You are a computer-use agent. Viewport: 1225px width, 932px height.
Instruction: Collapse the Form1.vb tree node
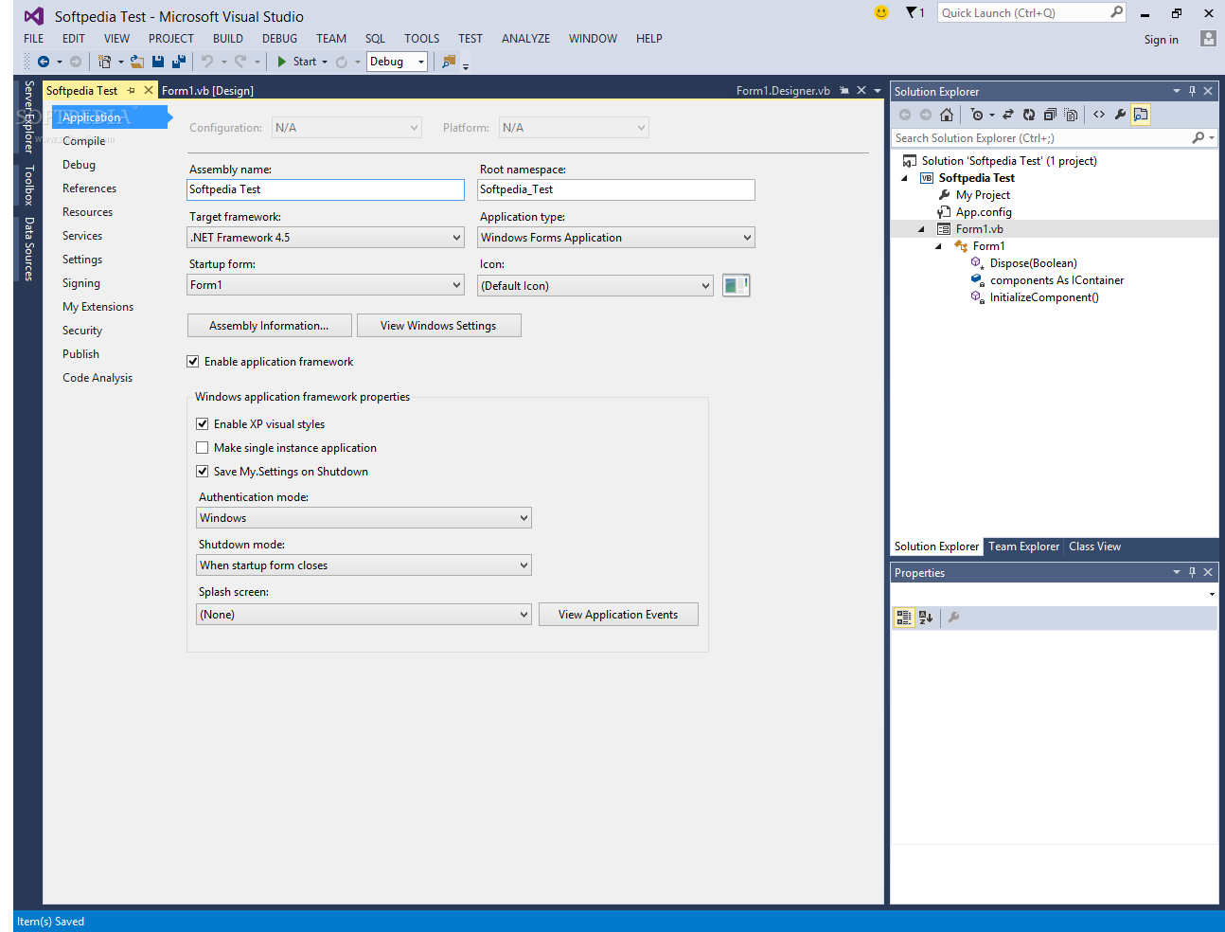point(921,229)
